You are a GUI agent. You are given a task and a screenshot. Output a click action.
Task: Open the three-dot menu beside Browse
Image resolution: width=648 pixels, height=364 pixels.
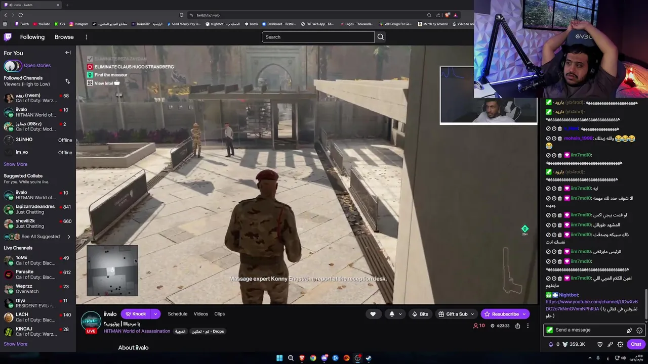pyautogui.click(x=87, y=37)
